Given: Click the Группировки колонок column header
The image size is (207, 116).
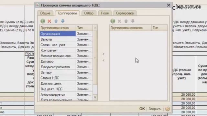Looking at the screenshot, I should (130, 28).
